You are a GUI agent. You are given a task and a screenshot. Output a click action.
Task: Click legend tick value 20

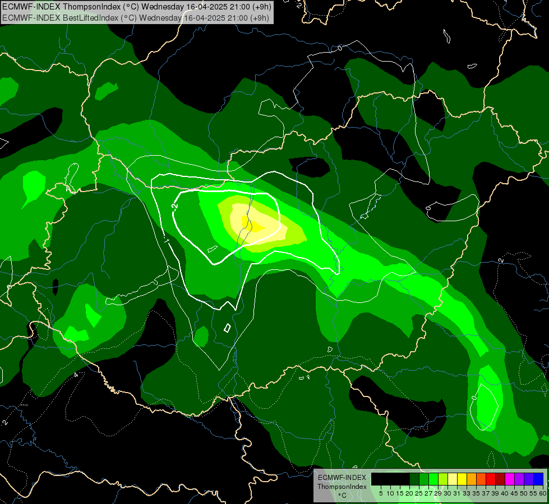pyautogui.click(x=410, y=493)
